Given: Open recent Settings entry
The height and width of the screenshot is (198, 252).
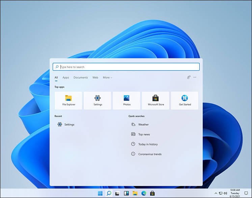Looking at the screenshot, I should pyautogui.click(x=66, y=124).
